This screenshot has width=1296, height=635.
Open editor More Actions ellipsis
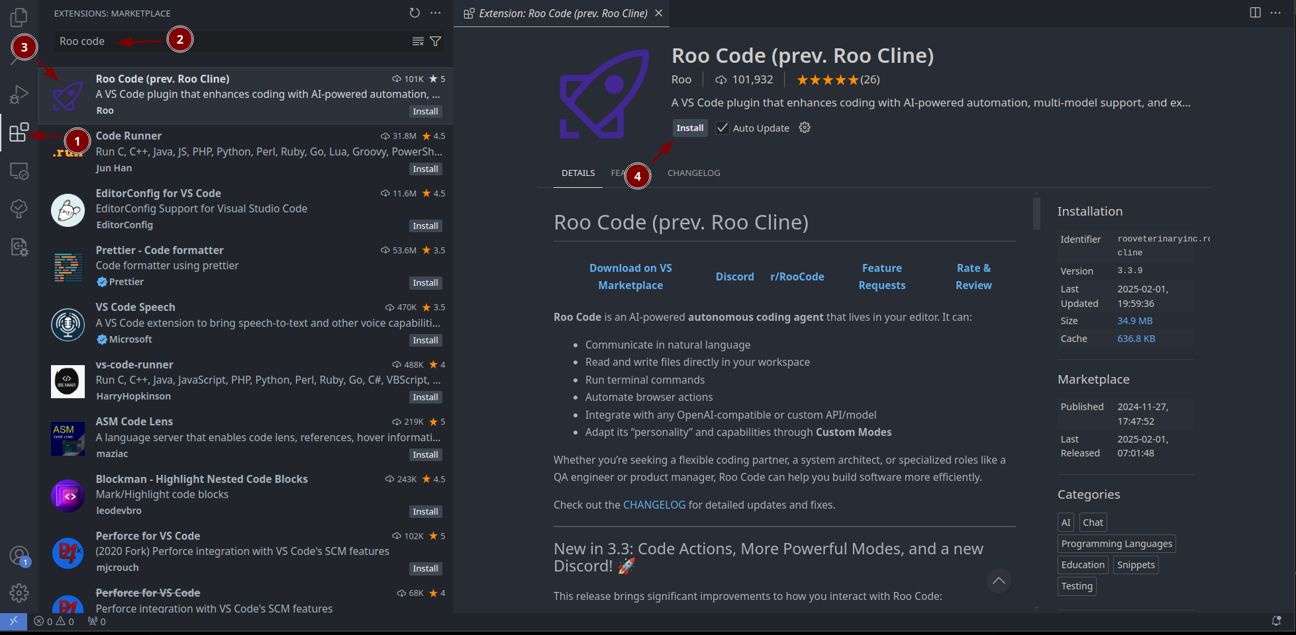[1275, 13]
